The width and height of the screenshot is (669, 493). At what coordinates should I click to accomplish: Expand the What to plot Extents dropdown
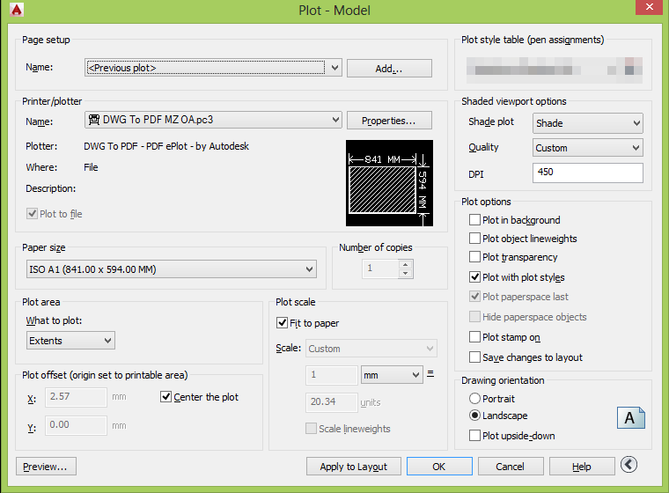pyautogui.click(x=70, y=341)
